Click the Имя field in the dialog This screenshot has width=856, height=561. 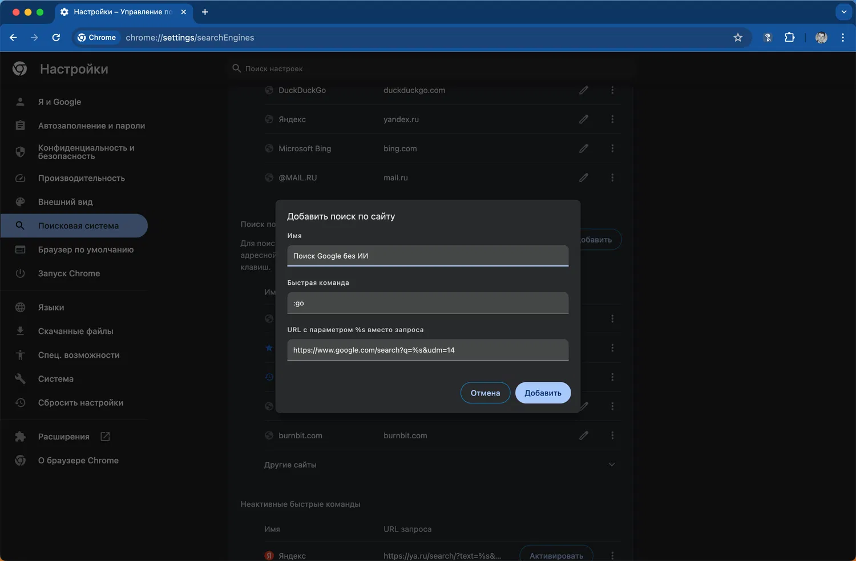click(428, 256)
